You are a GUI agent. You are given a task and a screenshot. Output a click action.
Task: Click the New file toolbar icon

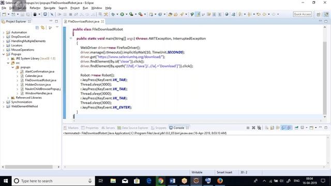4,14
